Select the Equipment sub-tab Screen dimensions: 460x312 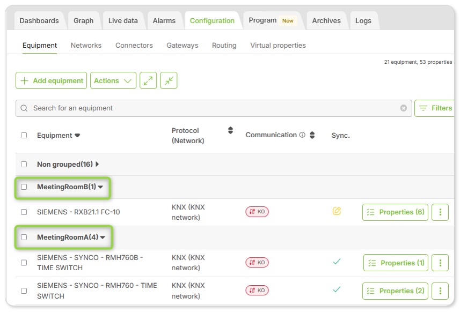pyautogui.click(x=40, y=46)
